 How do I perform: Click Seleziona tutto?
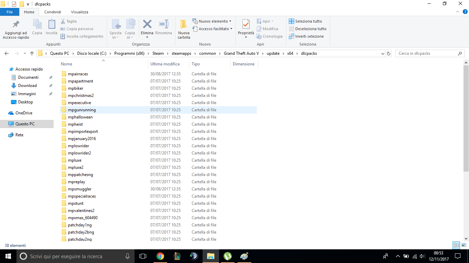pyautogui.click(x=306, y=21)
